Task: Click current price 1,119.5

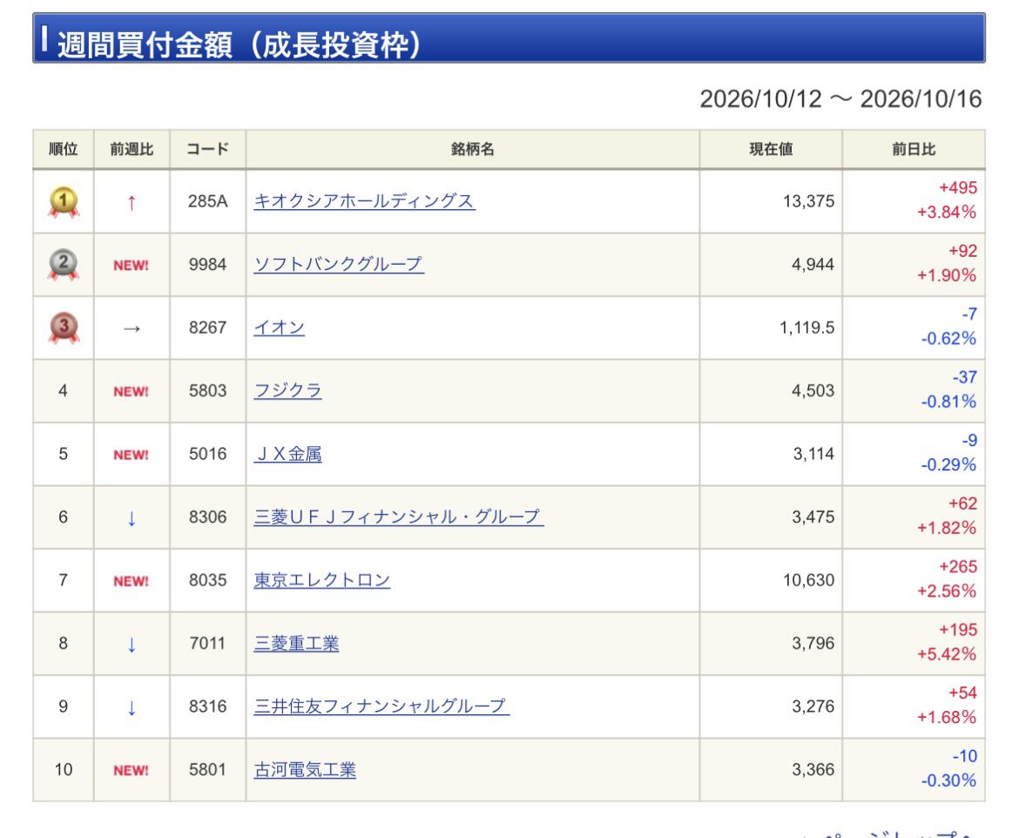Action: tap(806, 328)
